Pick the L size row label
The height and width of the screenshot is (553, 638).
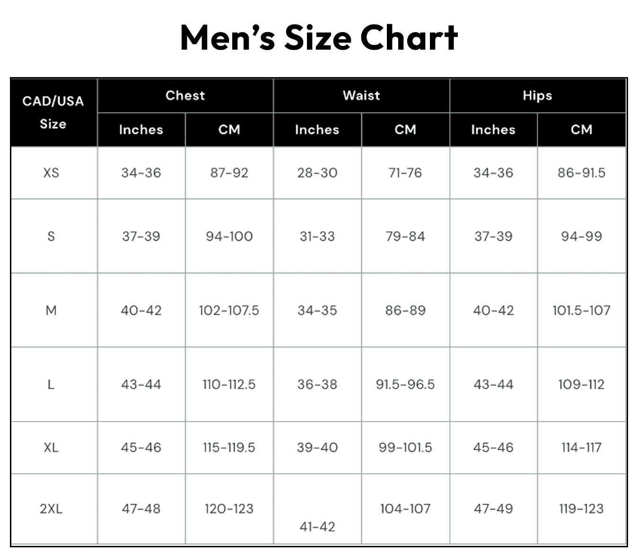[x=51, y=384]
